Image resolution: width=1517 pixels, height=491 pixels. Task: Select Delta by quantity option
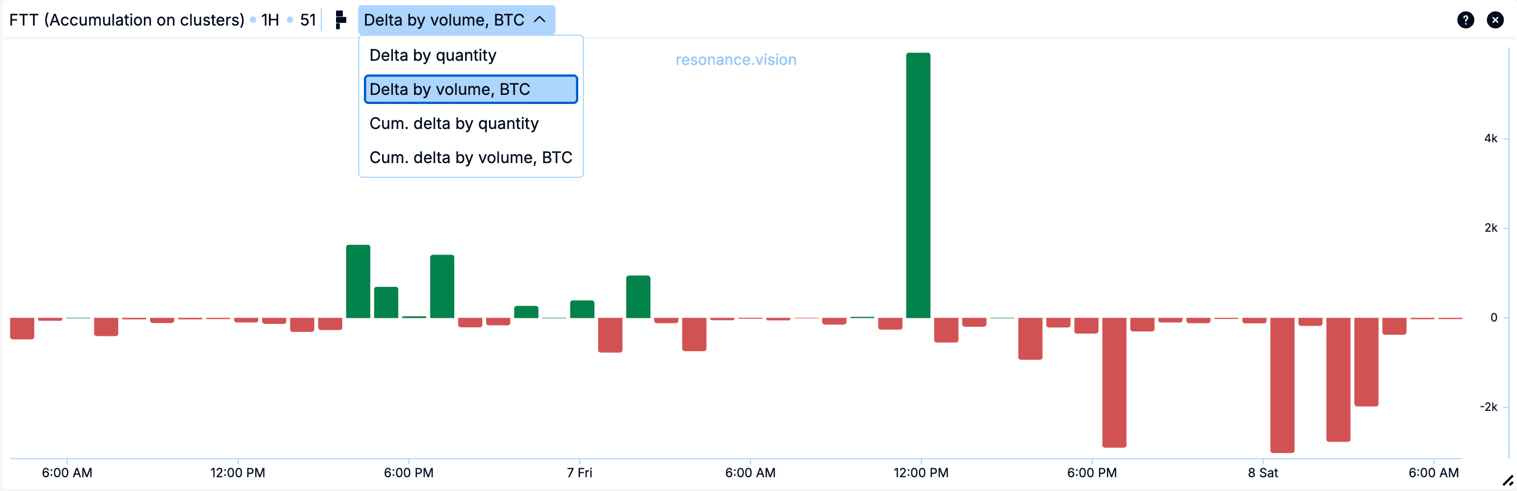[433, 55]
